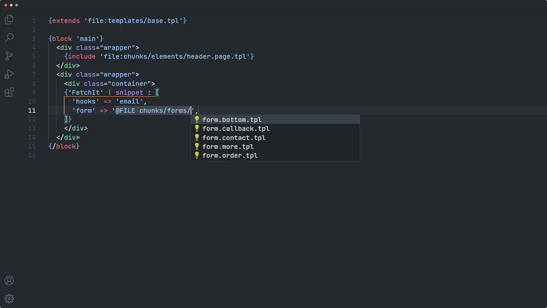The image size is (547, 308).
Task: Open the Explorer files icon
Action: 9,20
